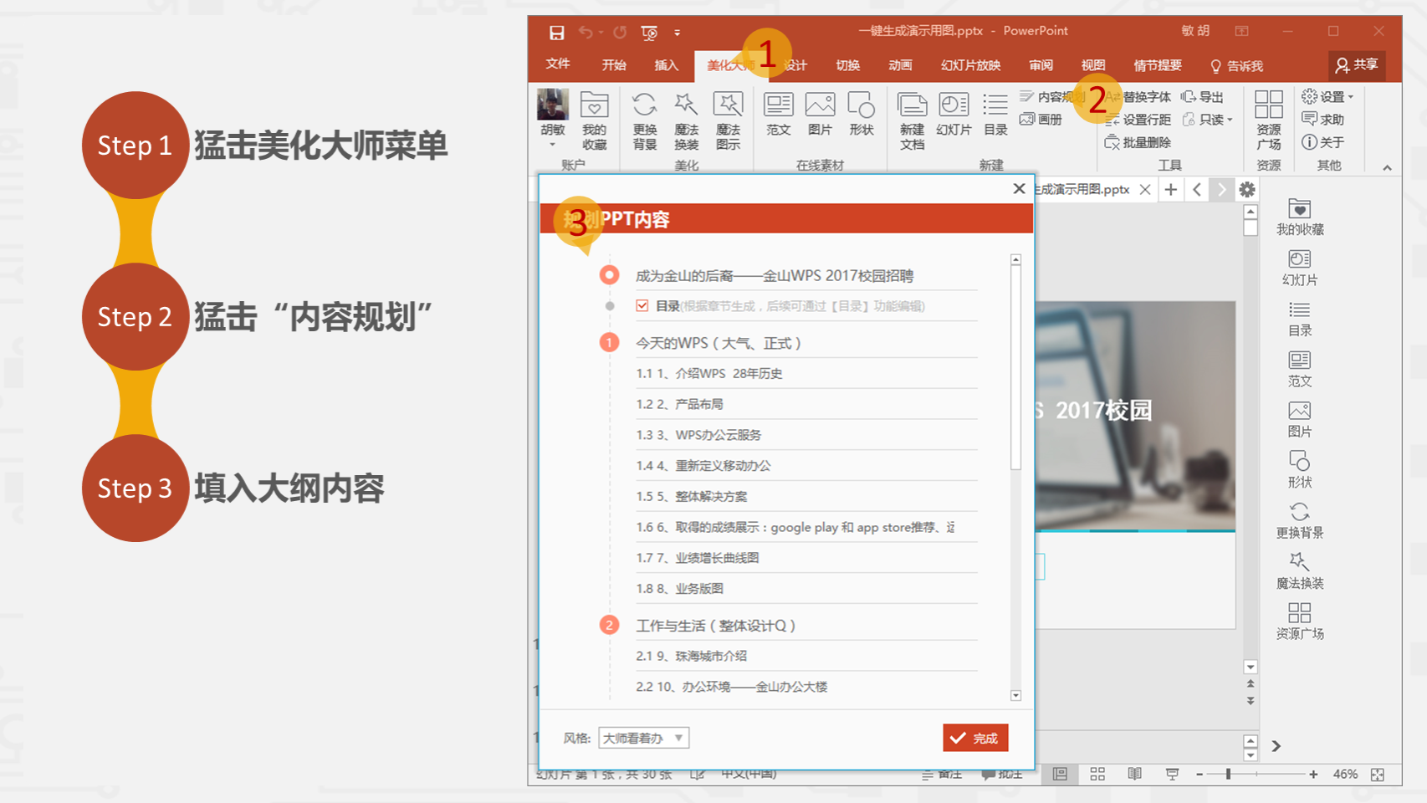Switch to reading view in status bar
The width and height of the screenshot is (1427, 803).
1134,775
